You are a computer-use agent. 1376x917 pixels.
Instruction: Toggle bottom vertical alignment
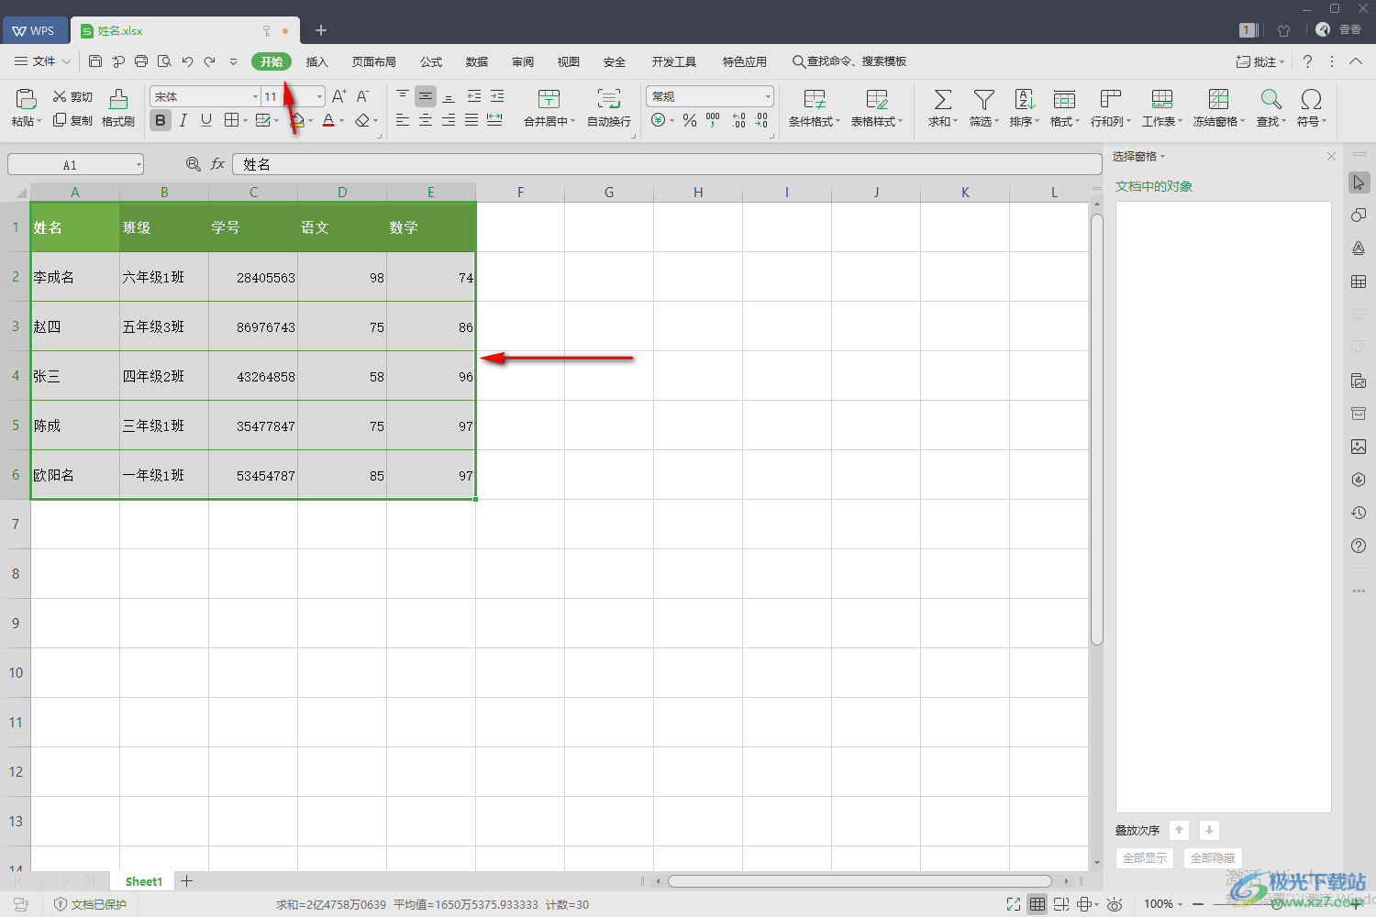[x=449, y=96]
